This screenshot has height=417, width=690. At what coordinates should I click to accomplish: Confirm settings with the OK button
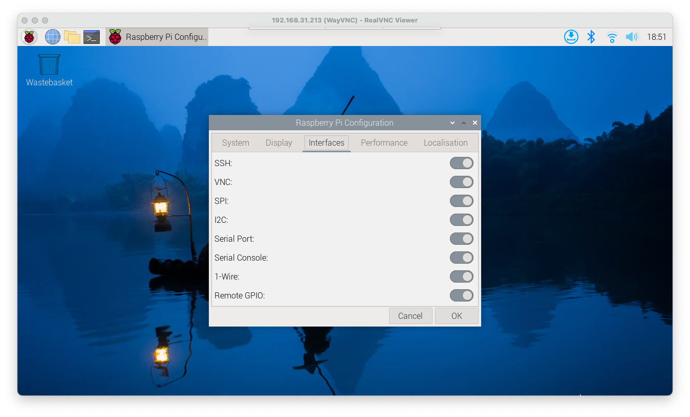coord(457,316)
